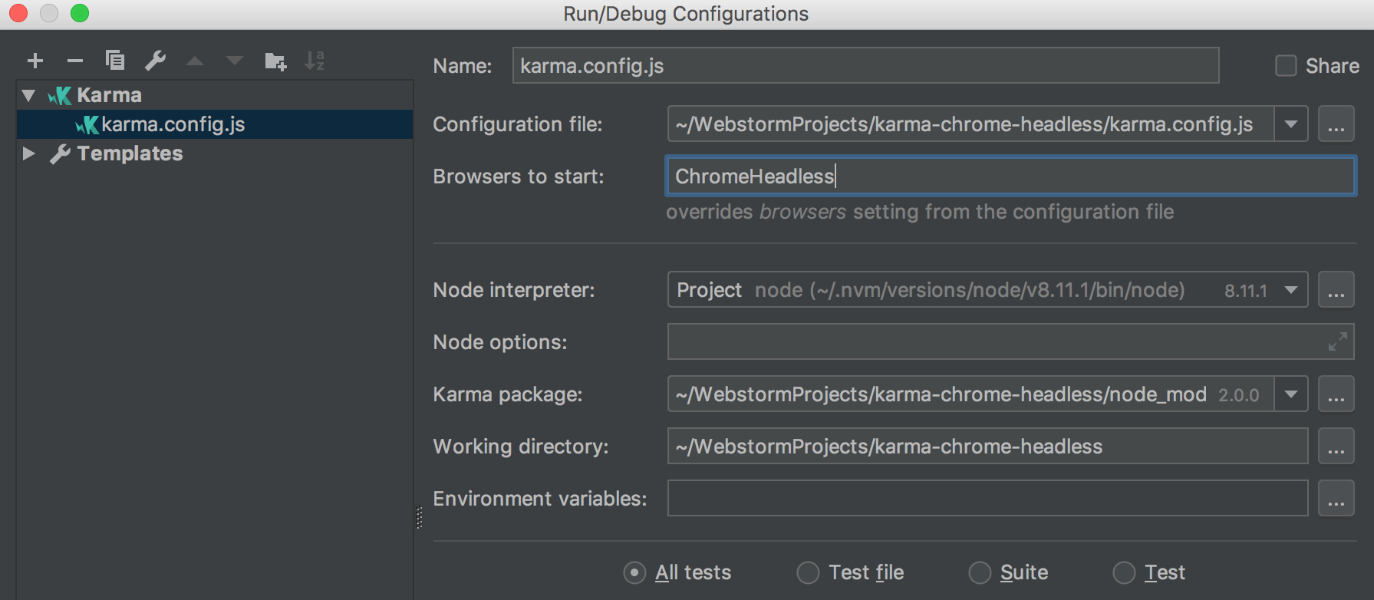Sort configurations alphabetically
Screen dimensions: 1374x600
[x=315, y=61]
